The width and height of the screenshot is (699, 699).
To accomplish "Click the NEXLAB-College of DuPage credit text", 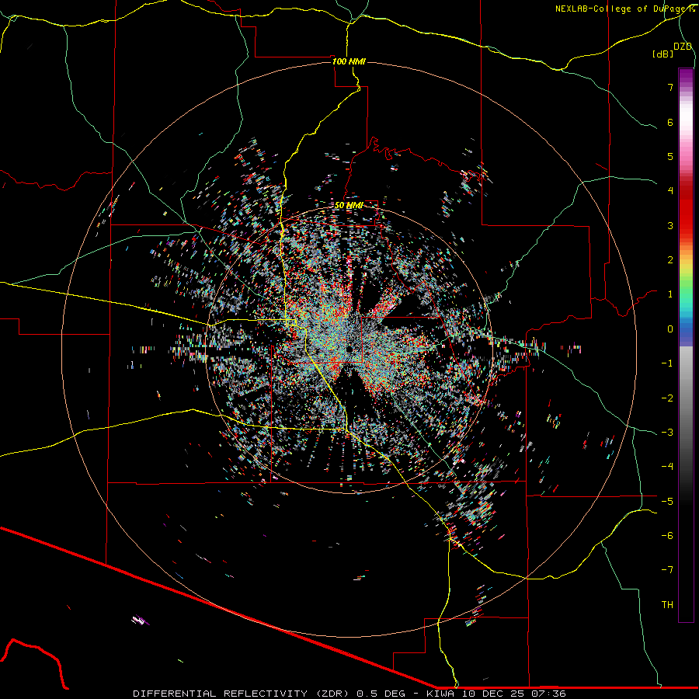I will (624, 9).
